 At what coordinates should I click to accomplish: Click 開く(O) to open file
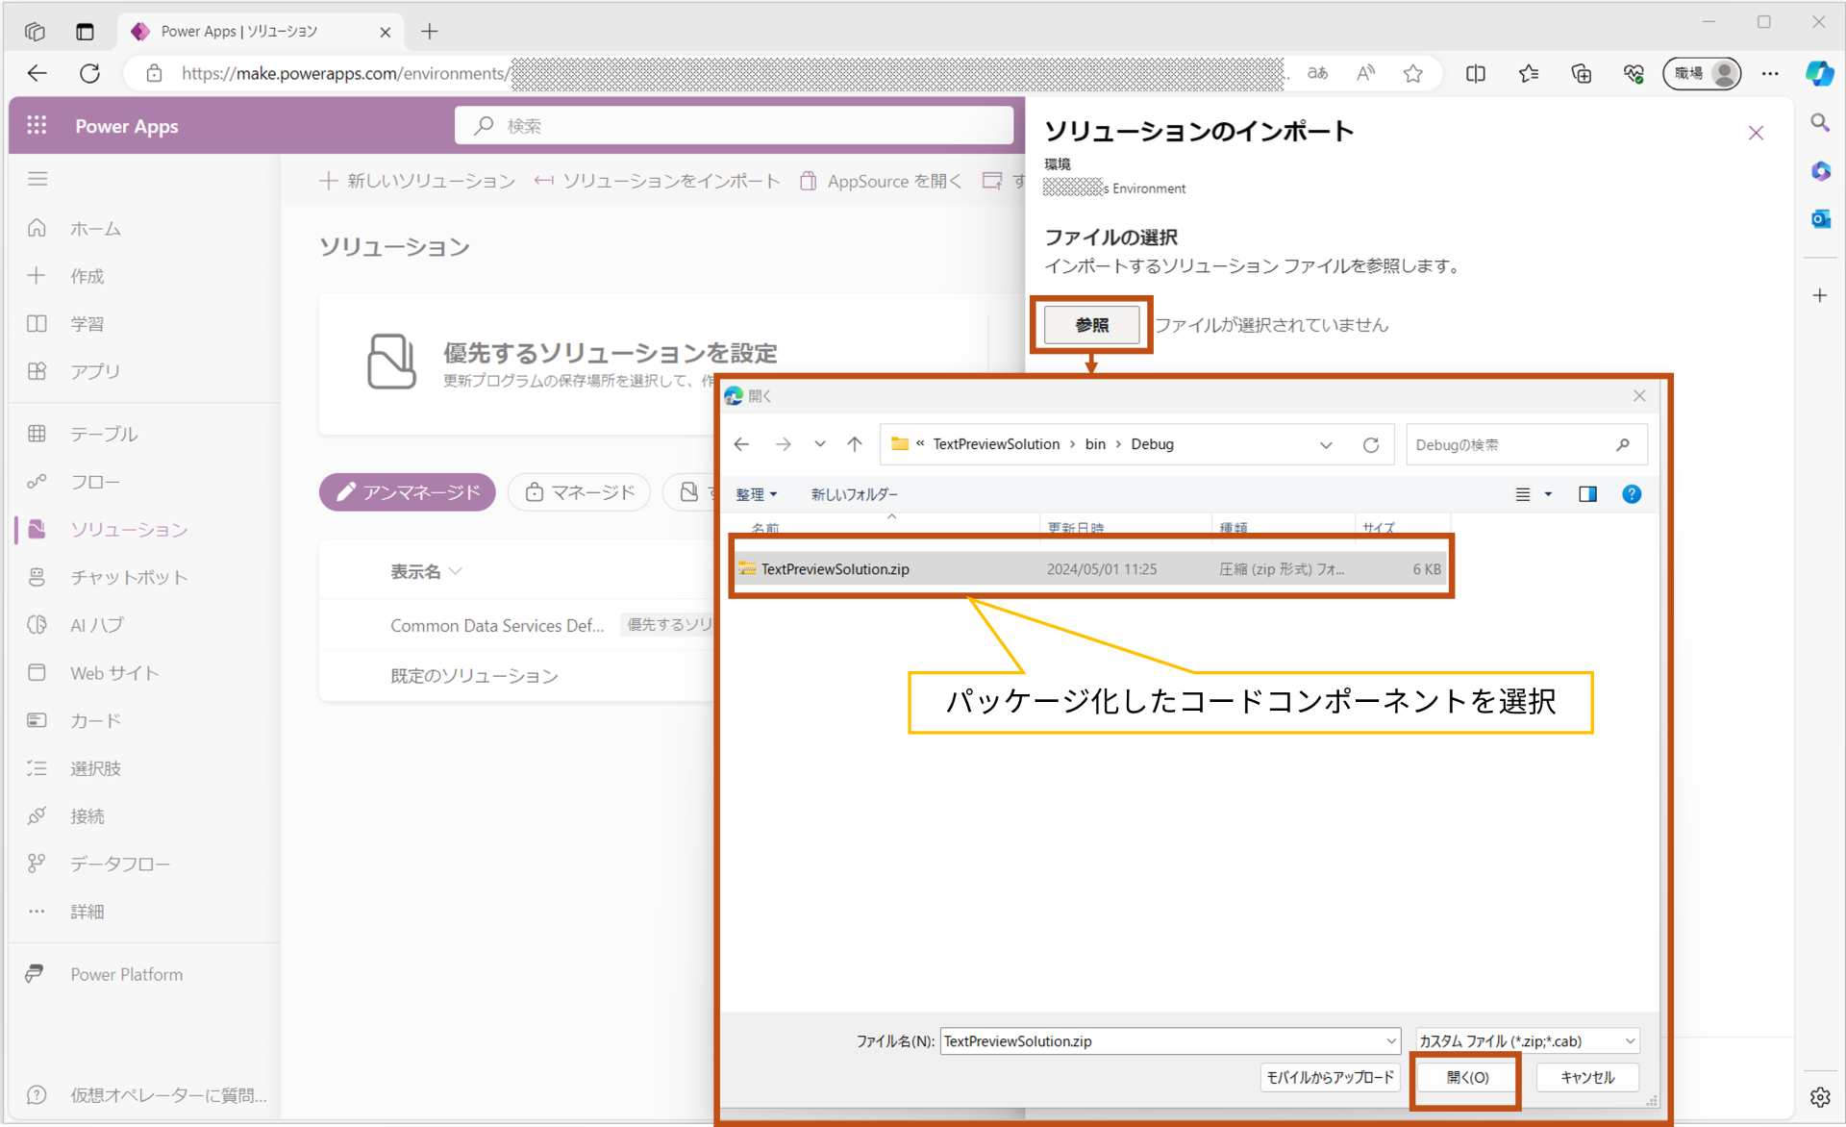click(x=1466, y=1078)
